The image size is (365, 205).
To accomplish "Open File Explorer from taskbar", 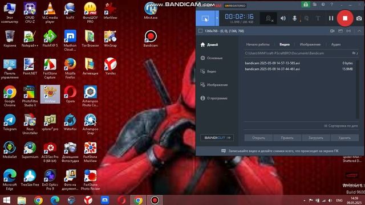I will click(22, 200).
